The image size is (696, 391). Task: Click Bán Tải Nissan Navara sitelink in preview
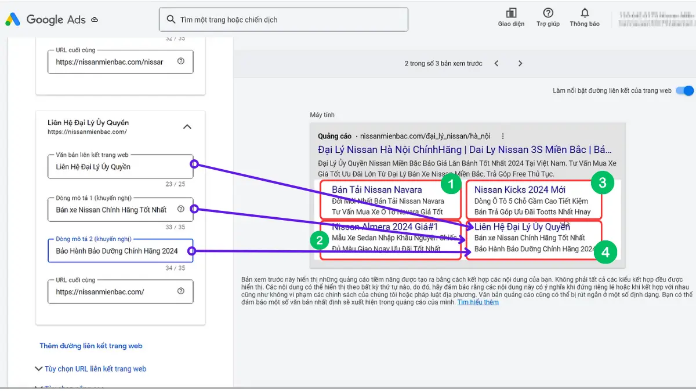[377, 189]
